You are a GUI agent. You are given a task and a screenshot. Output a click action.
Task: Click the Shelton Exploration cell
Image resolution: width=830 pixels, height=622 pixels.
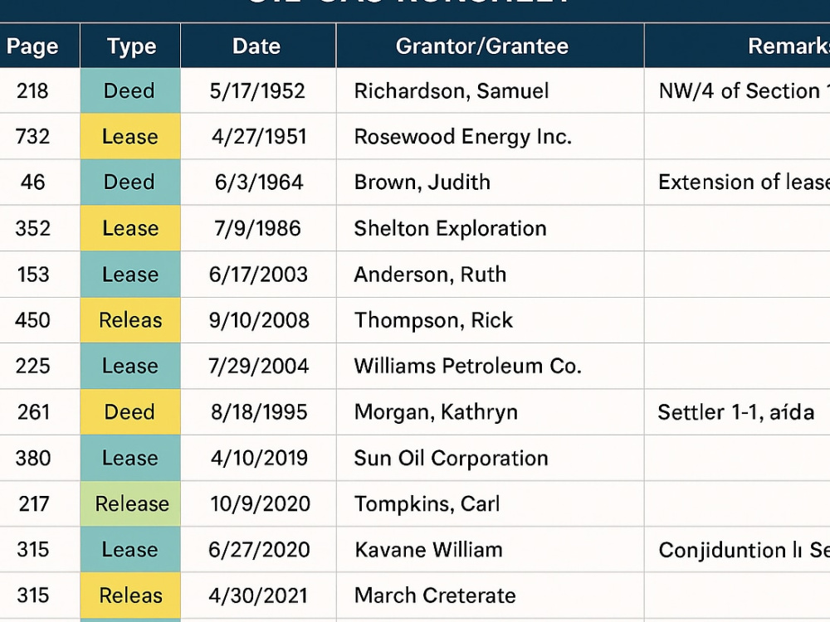tap(491, 229)
